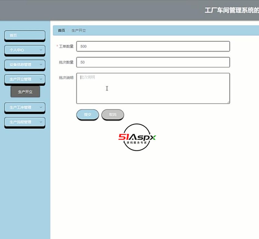The width and height of the screenshot is (259, 239).
Task: Cancel the form using 取消
Action: tap(113, 115)
